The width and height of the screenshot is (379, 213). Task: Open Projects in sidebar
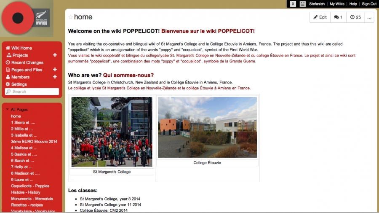[20, 55]
